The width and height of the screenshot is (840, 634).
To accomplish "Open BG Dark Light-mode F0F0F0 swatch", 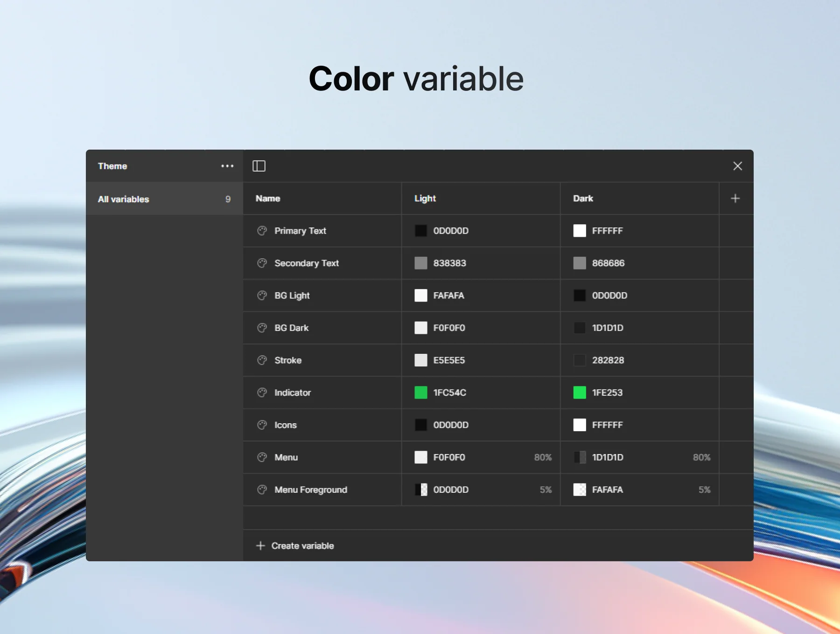I will (x=421, y=328).
